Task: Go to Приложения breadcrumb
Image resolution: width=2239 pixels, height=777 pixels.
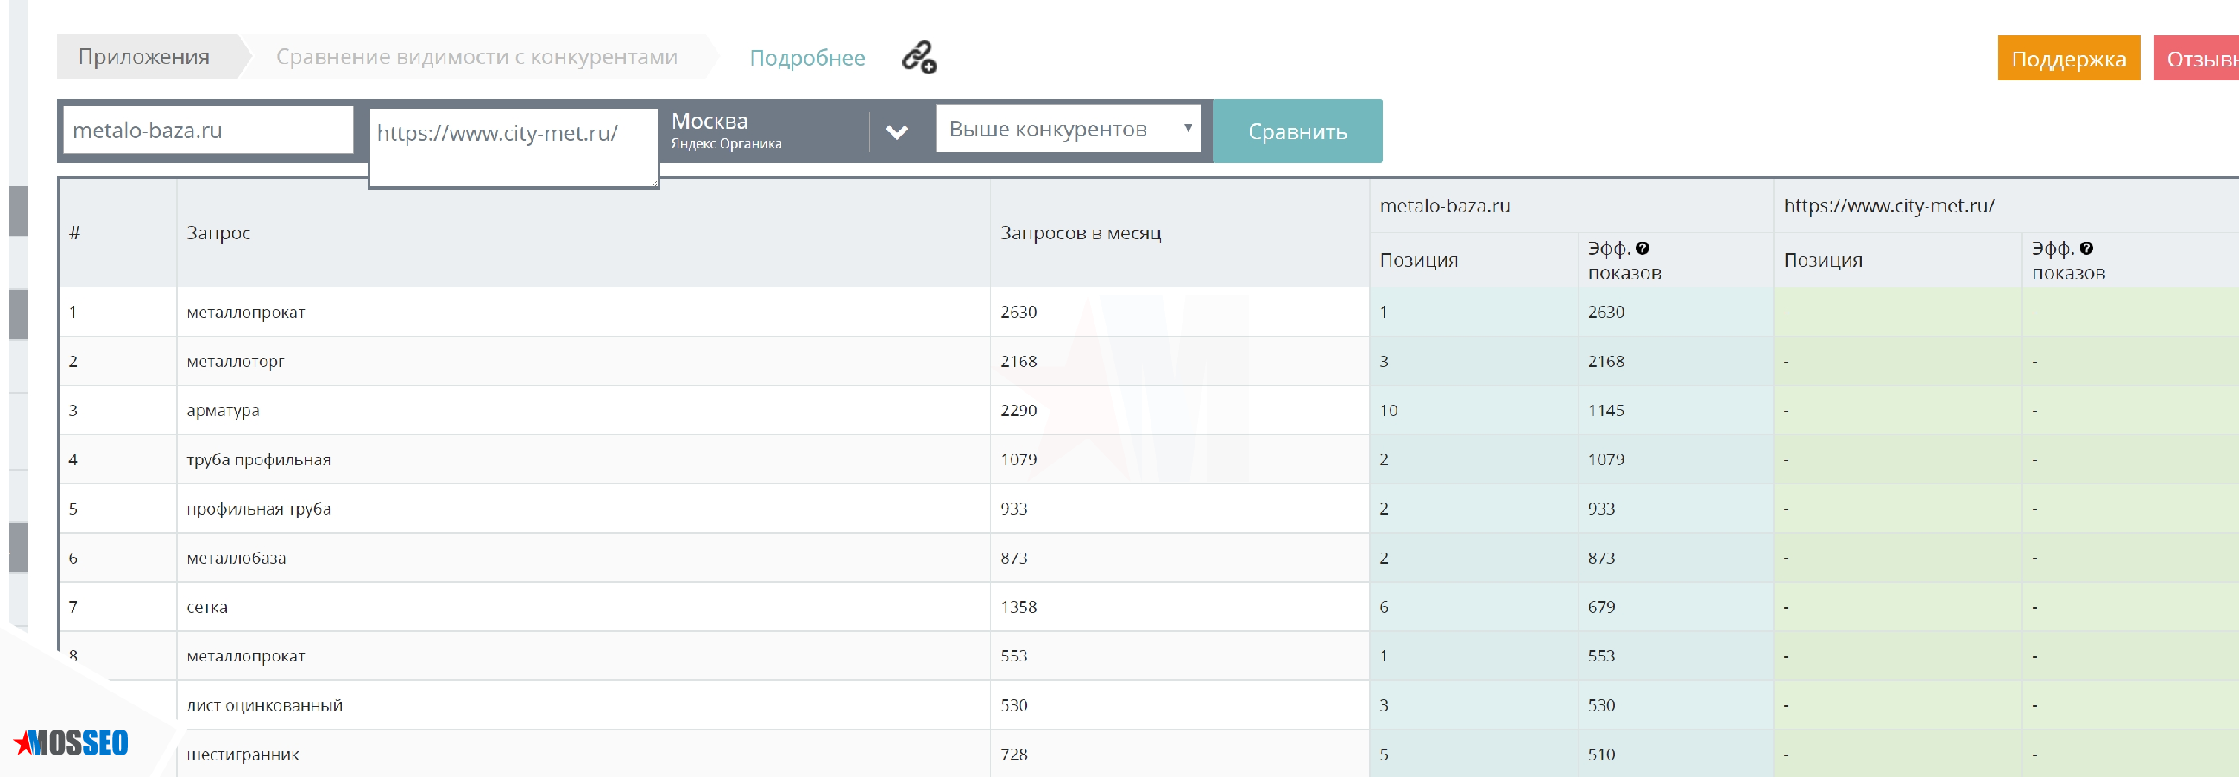Action: pos(144,56)
